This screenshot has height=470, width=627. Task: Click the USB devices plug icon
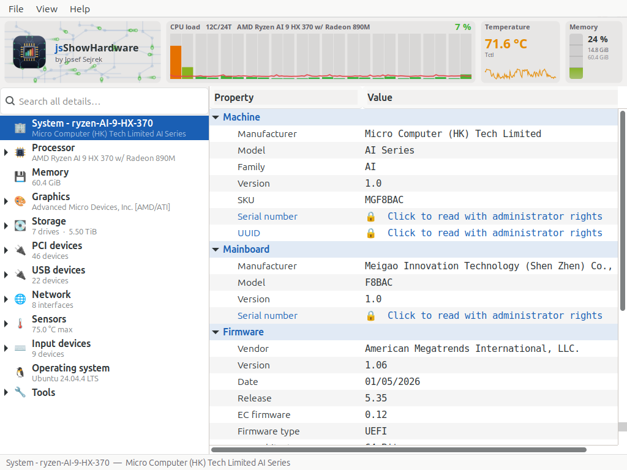pos(20,275)
